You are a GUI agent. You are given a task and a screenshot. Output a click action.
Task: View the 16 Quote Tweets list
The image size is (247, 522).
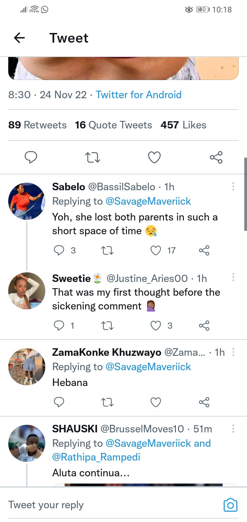[114, 125]
